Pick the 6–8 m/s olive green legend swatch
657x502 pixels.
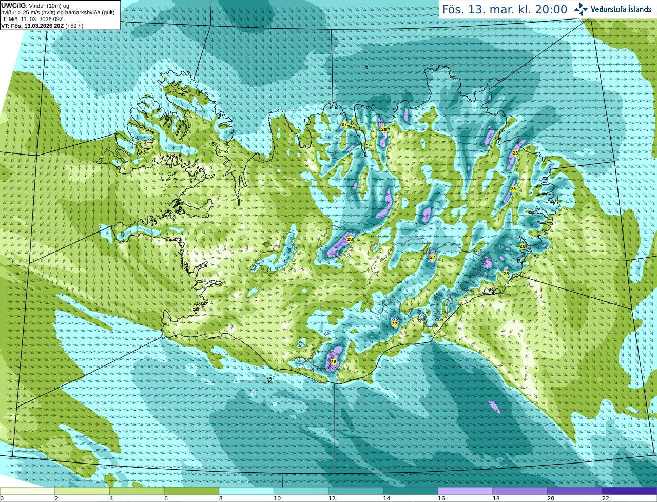click(191, 491)
